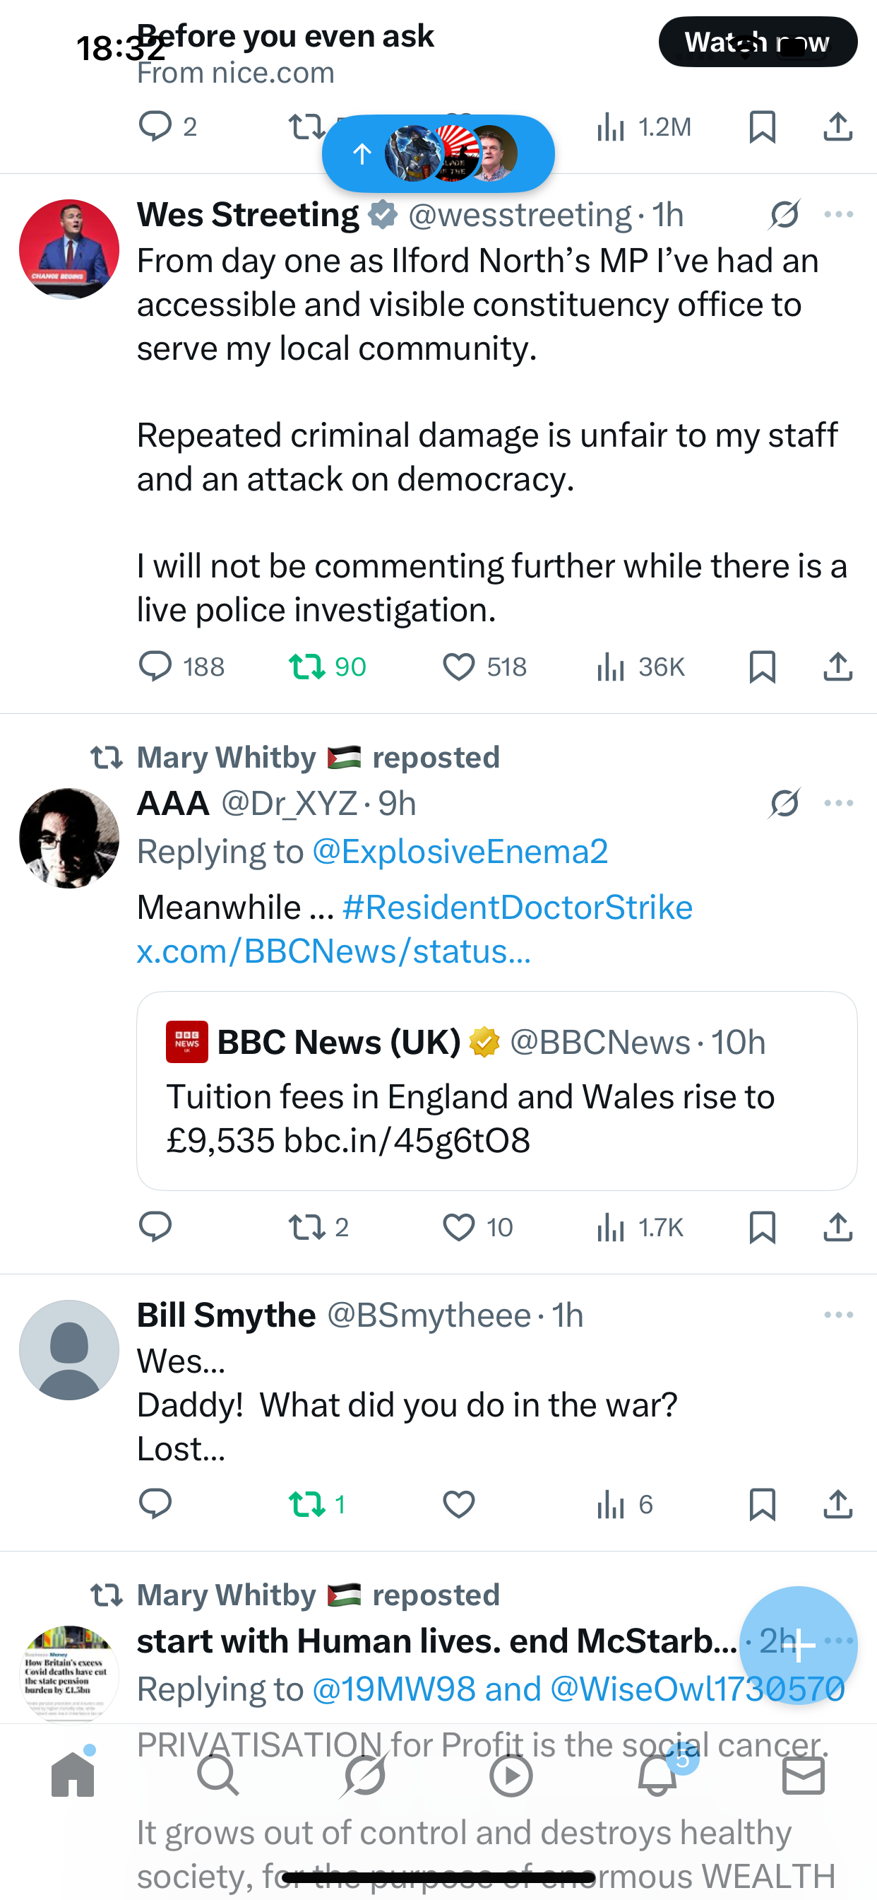Tap the Watch now button
The image size is (877, 1900).
pos(758,42)
